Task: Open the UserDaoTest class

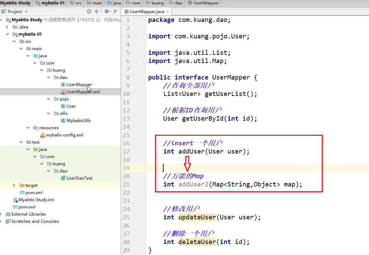Action: coord(79,178)
